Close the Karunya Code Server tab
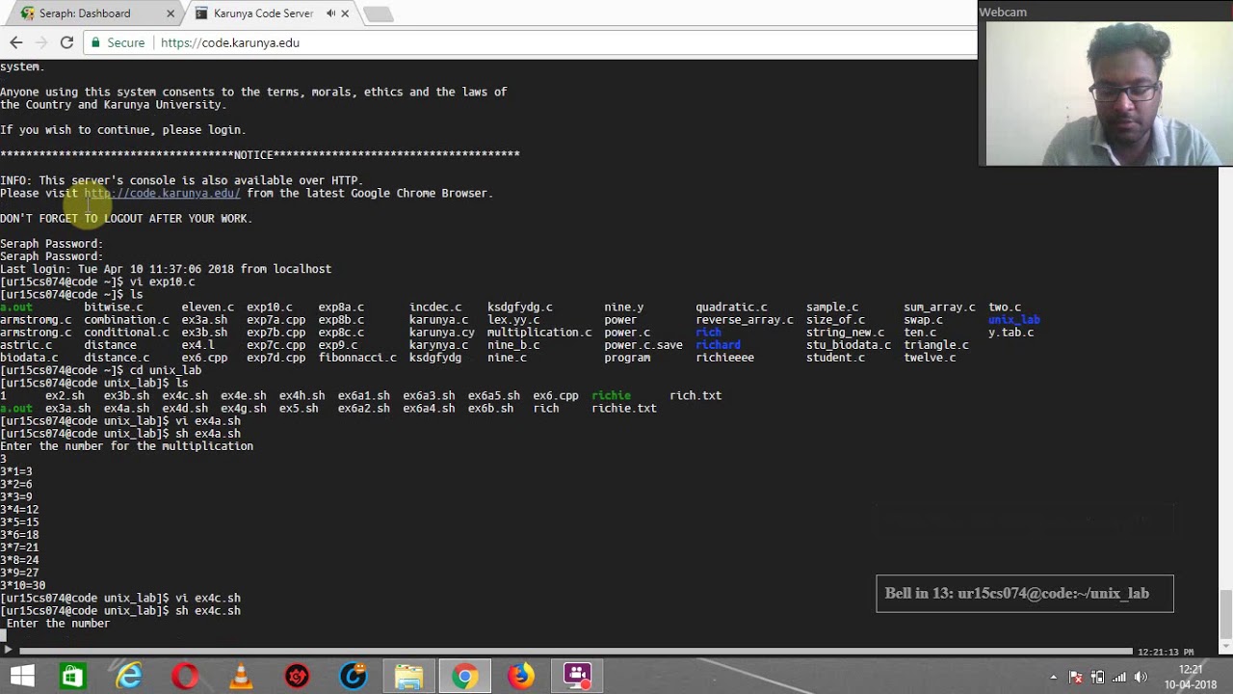1233x694 pixels. click(345, 13)
